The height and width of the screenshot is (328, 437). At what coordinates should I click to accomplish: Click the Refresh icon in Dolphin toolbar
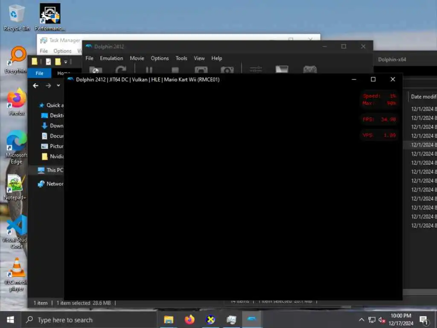[x=121, y=70]
